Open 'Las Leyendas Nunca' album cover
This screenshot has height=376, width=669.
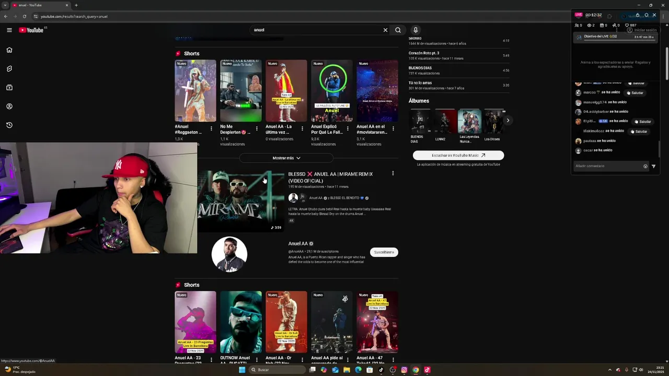click(469, 122)
